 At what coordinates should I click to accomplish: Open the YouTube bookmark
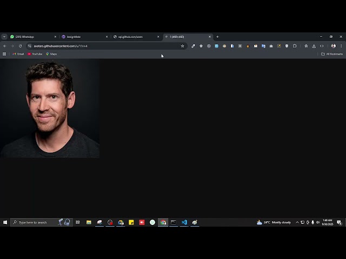[35, 54]
